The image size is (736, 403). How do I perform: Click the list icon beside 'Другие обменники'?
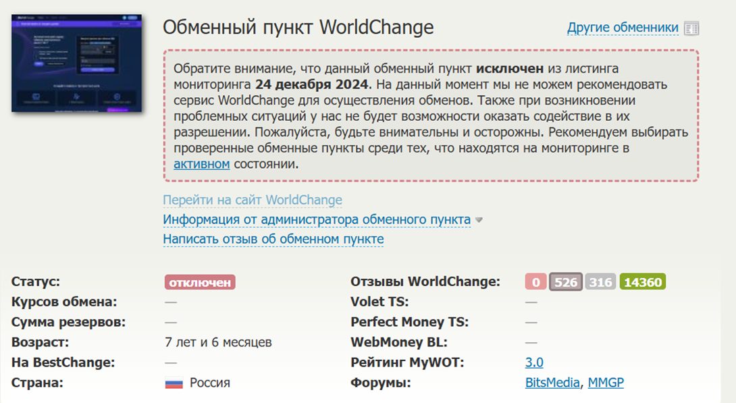click(691, 28)
